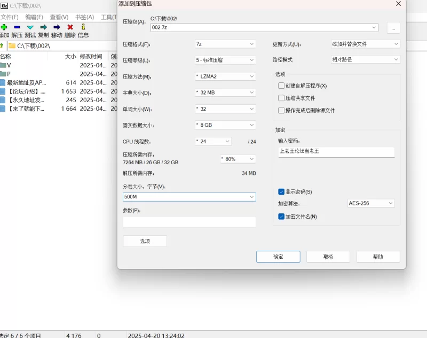Screen dimensions: 427x338
Task: Click the Test (测试) checkmark icon
Action: click(30, 27)
